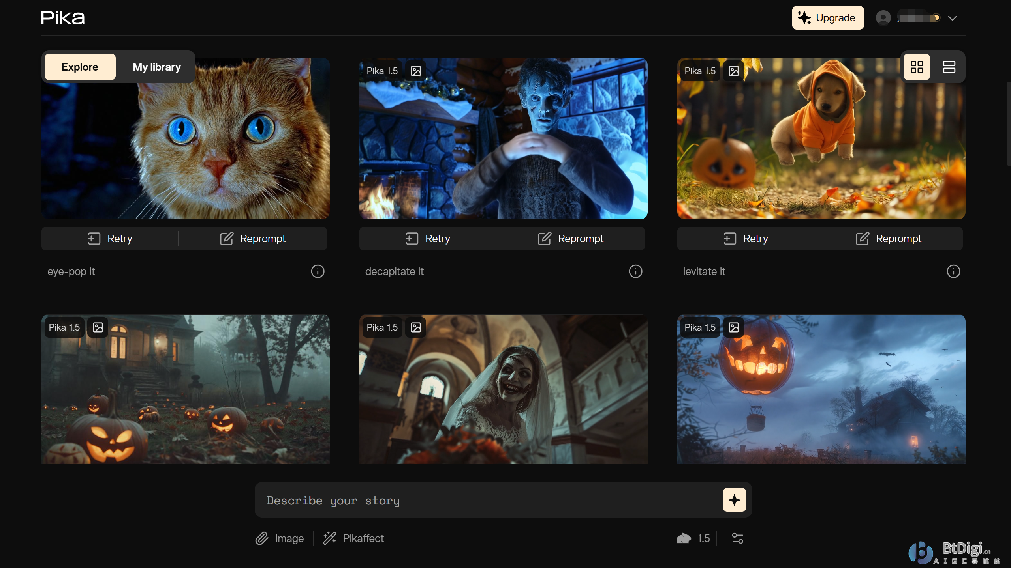This screenshot has width=1011, height=568.
Task: Attach an Image to the prompt
Action: (x=280, y=538)
